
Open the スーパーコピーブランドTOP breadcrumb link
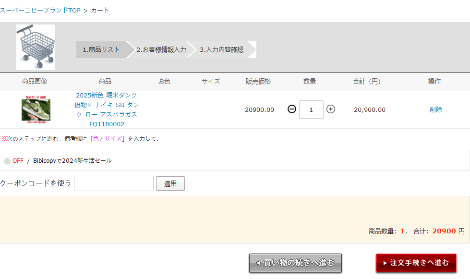pyautogui.click(x=40, y=10)
